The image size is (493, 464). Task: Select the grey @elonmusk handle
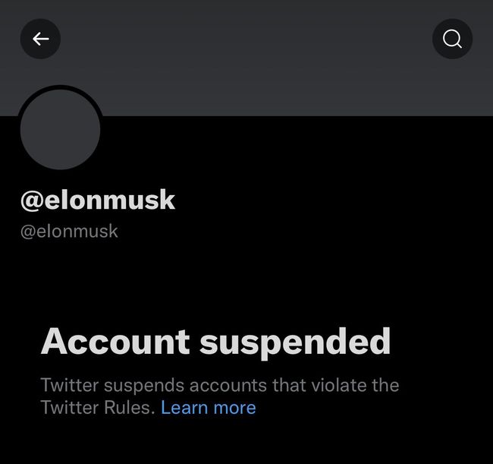click(x=69, y=232)
